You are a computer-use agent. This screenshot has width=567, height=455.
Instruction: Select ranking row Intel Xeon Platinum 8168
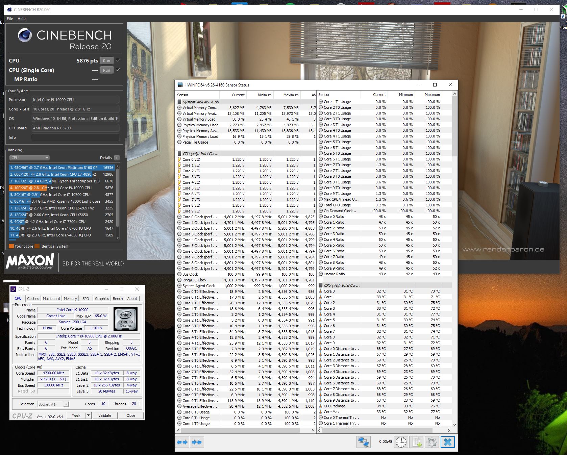click(x=62, y=168)
